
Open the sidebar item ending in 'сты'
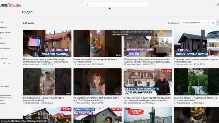point(1,22)
